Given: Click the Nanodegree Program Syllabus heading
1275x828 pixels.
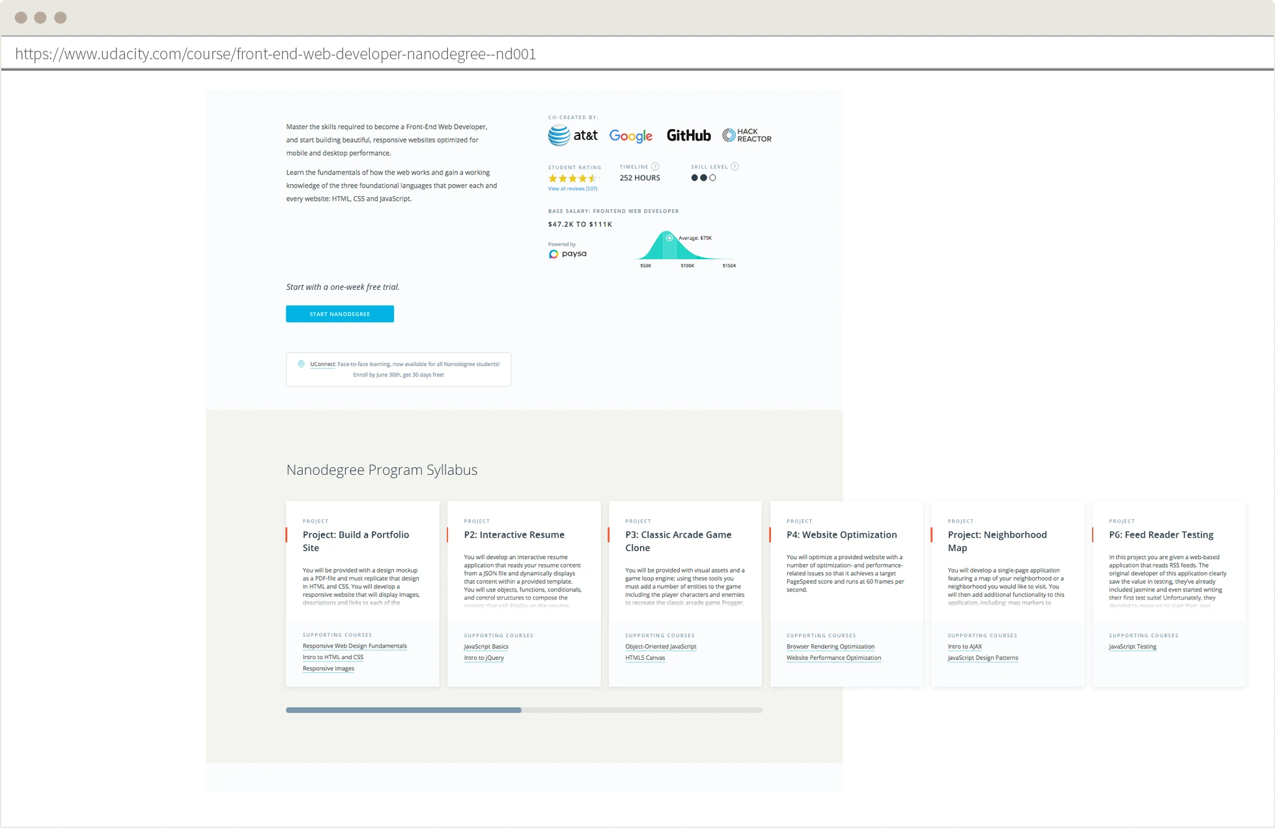Looking at the screenshot, I should tap(382, 470).
